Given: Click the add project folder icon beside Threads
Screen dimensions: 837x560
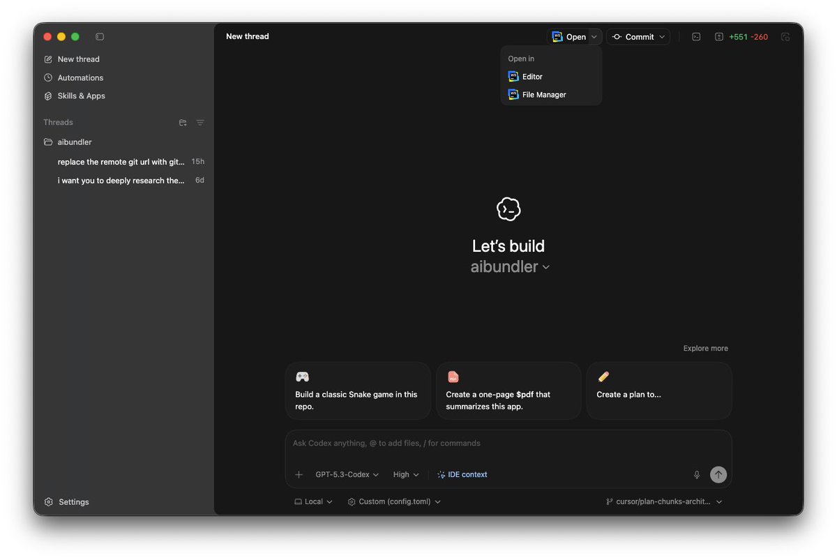Looking at the screenshot, I should click(183, 123).
